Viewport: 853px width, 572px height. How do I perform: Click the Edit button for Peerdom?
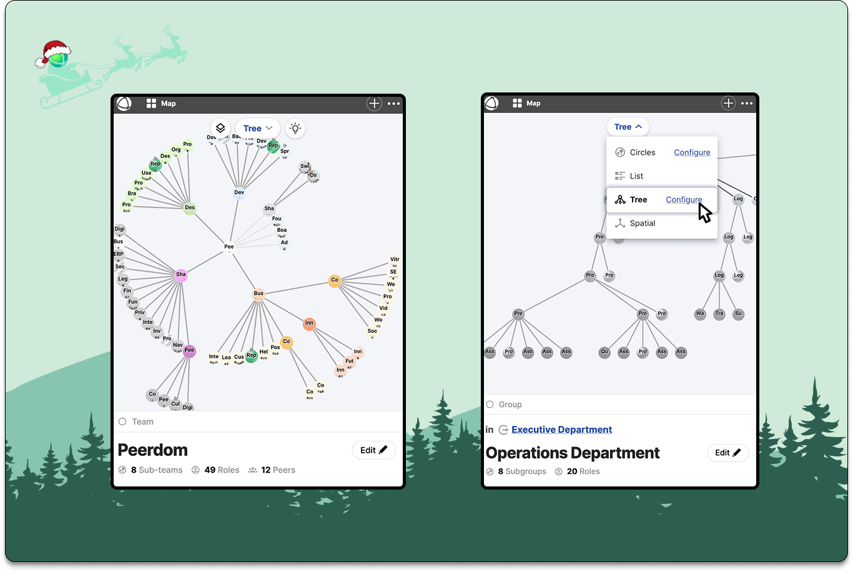point(373,450)
